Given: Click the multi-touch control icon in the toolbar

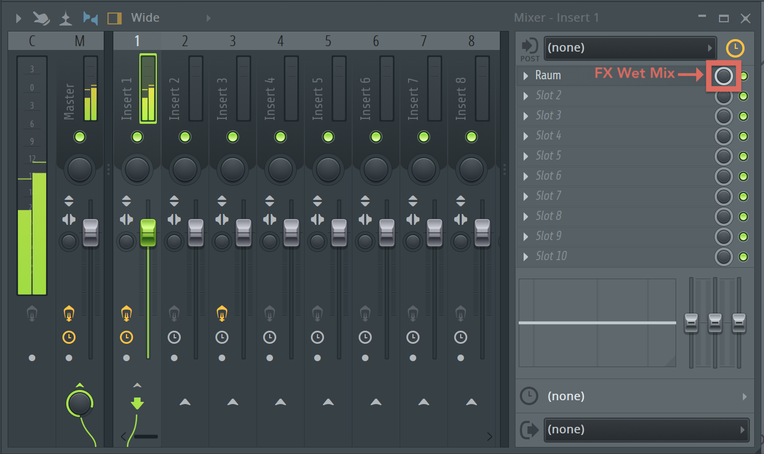Looking at the screenshot, I should coord(41,18).
